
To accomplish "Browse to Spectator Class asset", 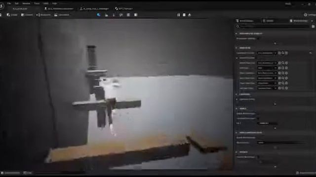I will click(283, 88).
